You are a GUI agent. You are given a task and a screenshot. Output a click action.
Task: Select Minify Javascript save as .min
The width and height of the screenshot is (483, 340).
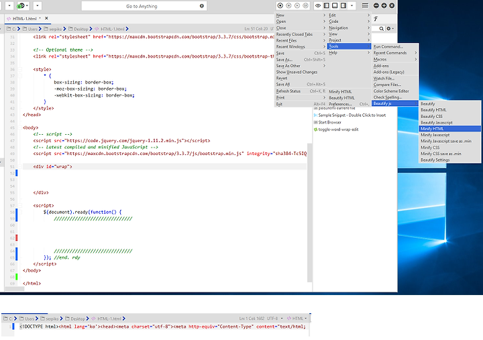[x=449, y=141]
